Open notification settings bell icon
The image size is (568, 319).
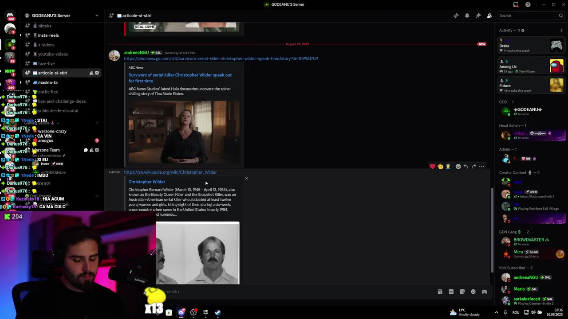click(467, 16)
